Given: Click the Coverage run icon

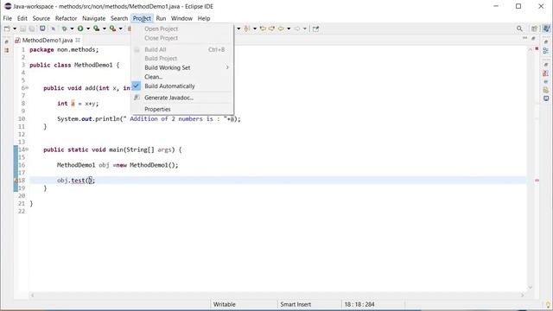Looking at the screenshot, I should point(96,29).
